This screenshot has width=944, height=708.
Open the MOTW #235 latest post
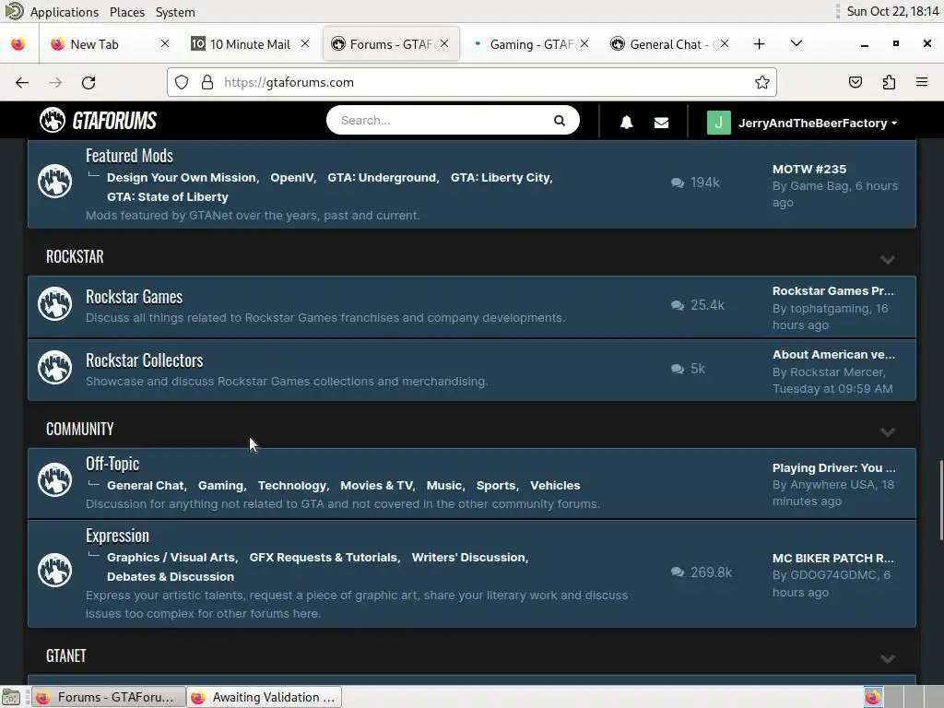[809, 170]
